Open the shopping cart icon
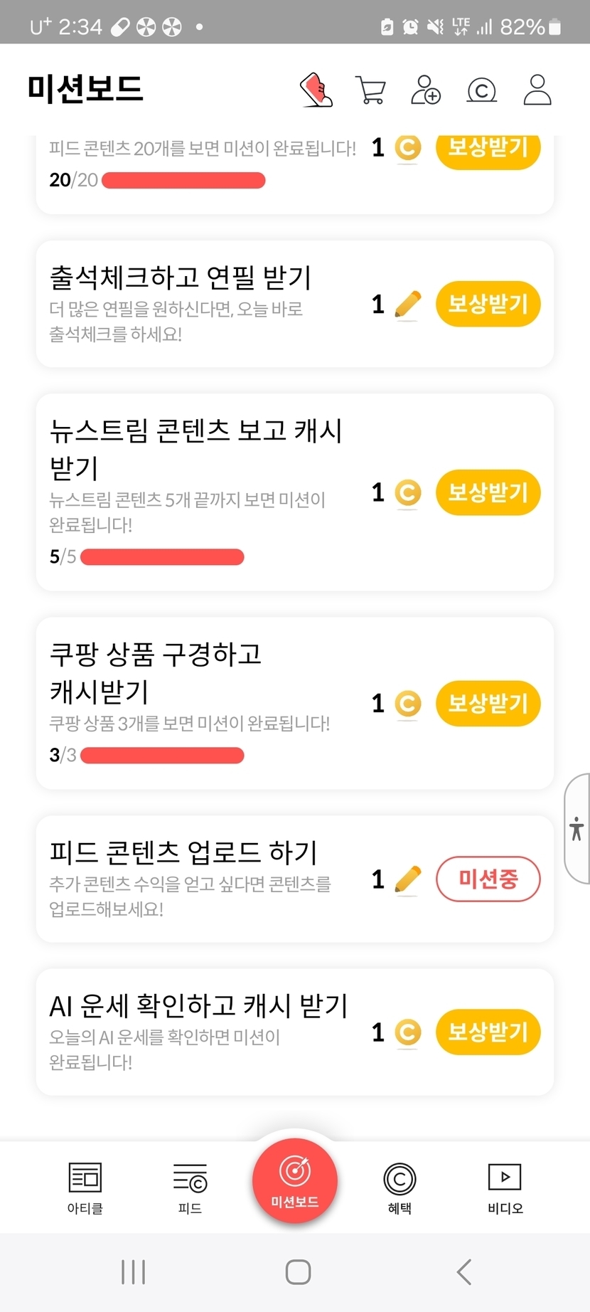 pos(370,90)
